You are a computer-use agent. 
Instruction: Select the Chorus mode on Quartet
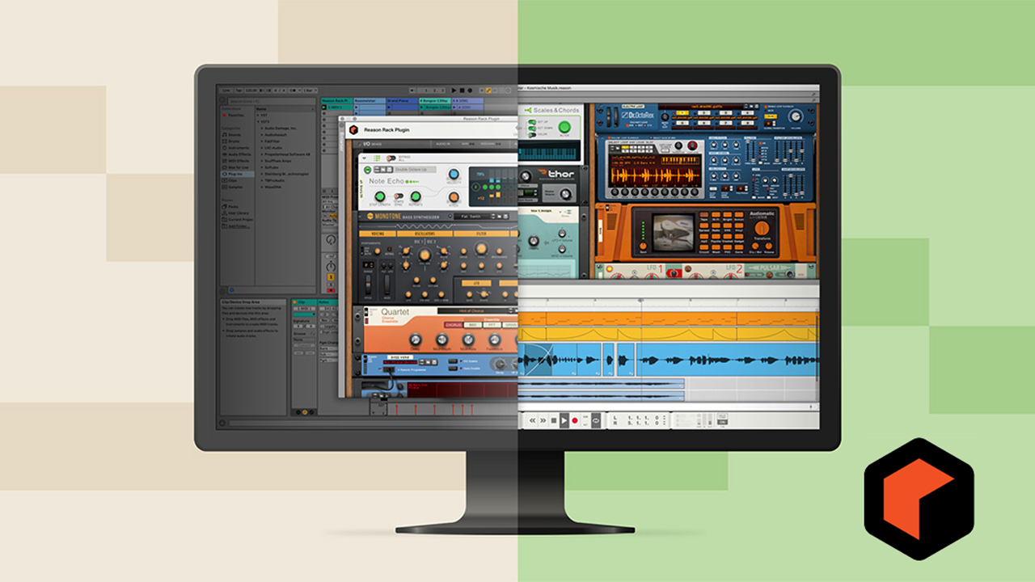point(455,325)
